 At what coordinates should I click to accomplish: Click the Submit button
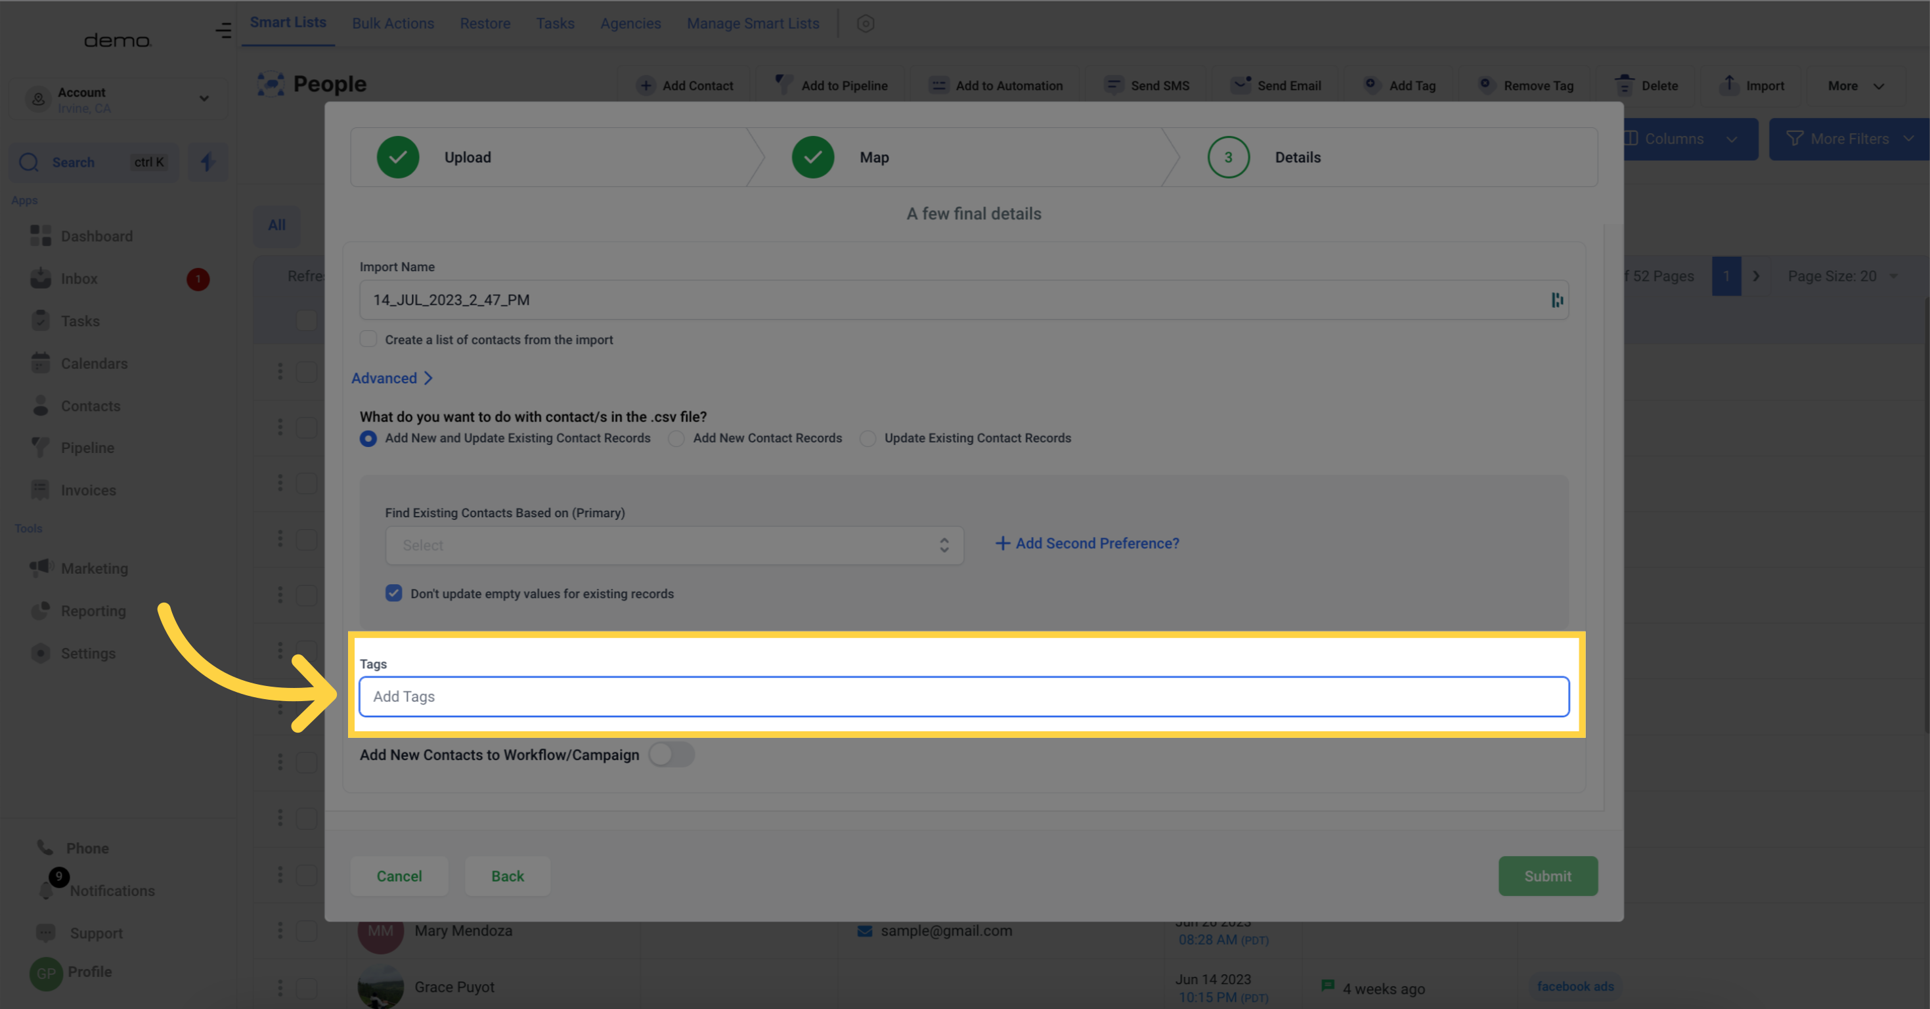pyautogui.click(x=1547, y=875)
